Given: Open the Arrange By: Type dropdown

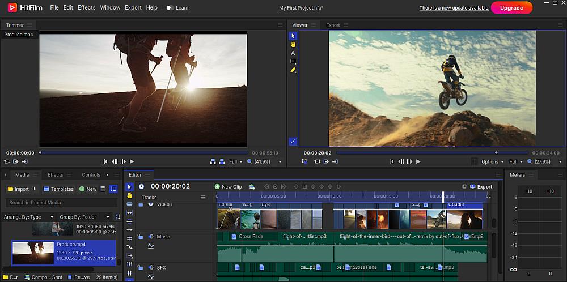Looking at the screenshot, I should click(29, 217).
